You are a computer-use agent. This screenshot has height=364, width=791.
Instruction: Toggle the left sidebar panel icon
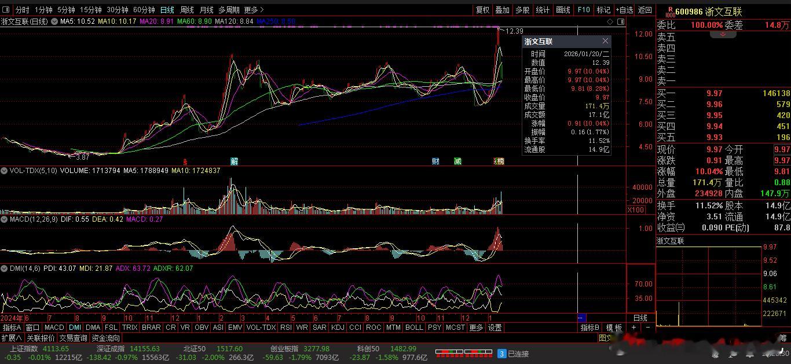6,10
